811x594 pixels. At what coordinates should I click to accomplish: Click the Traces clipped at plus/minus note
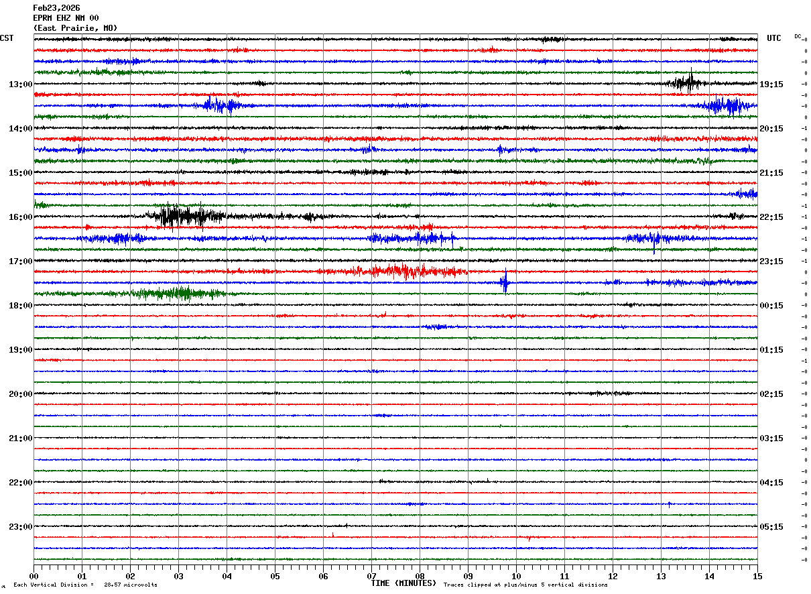(525, 585)
